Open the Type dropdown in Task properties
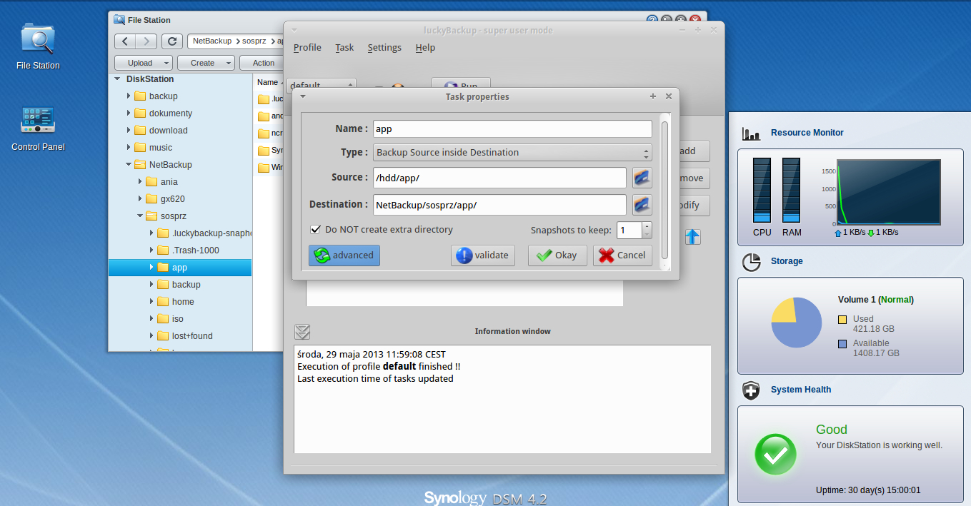Viewport: 971px width, 506px height. [512, 152]
